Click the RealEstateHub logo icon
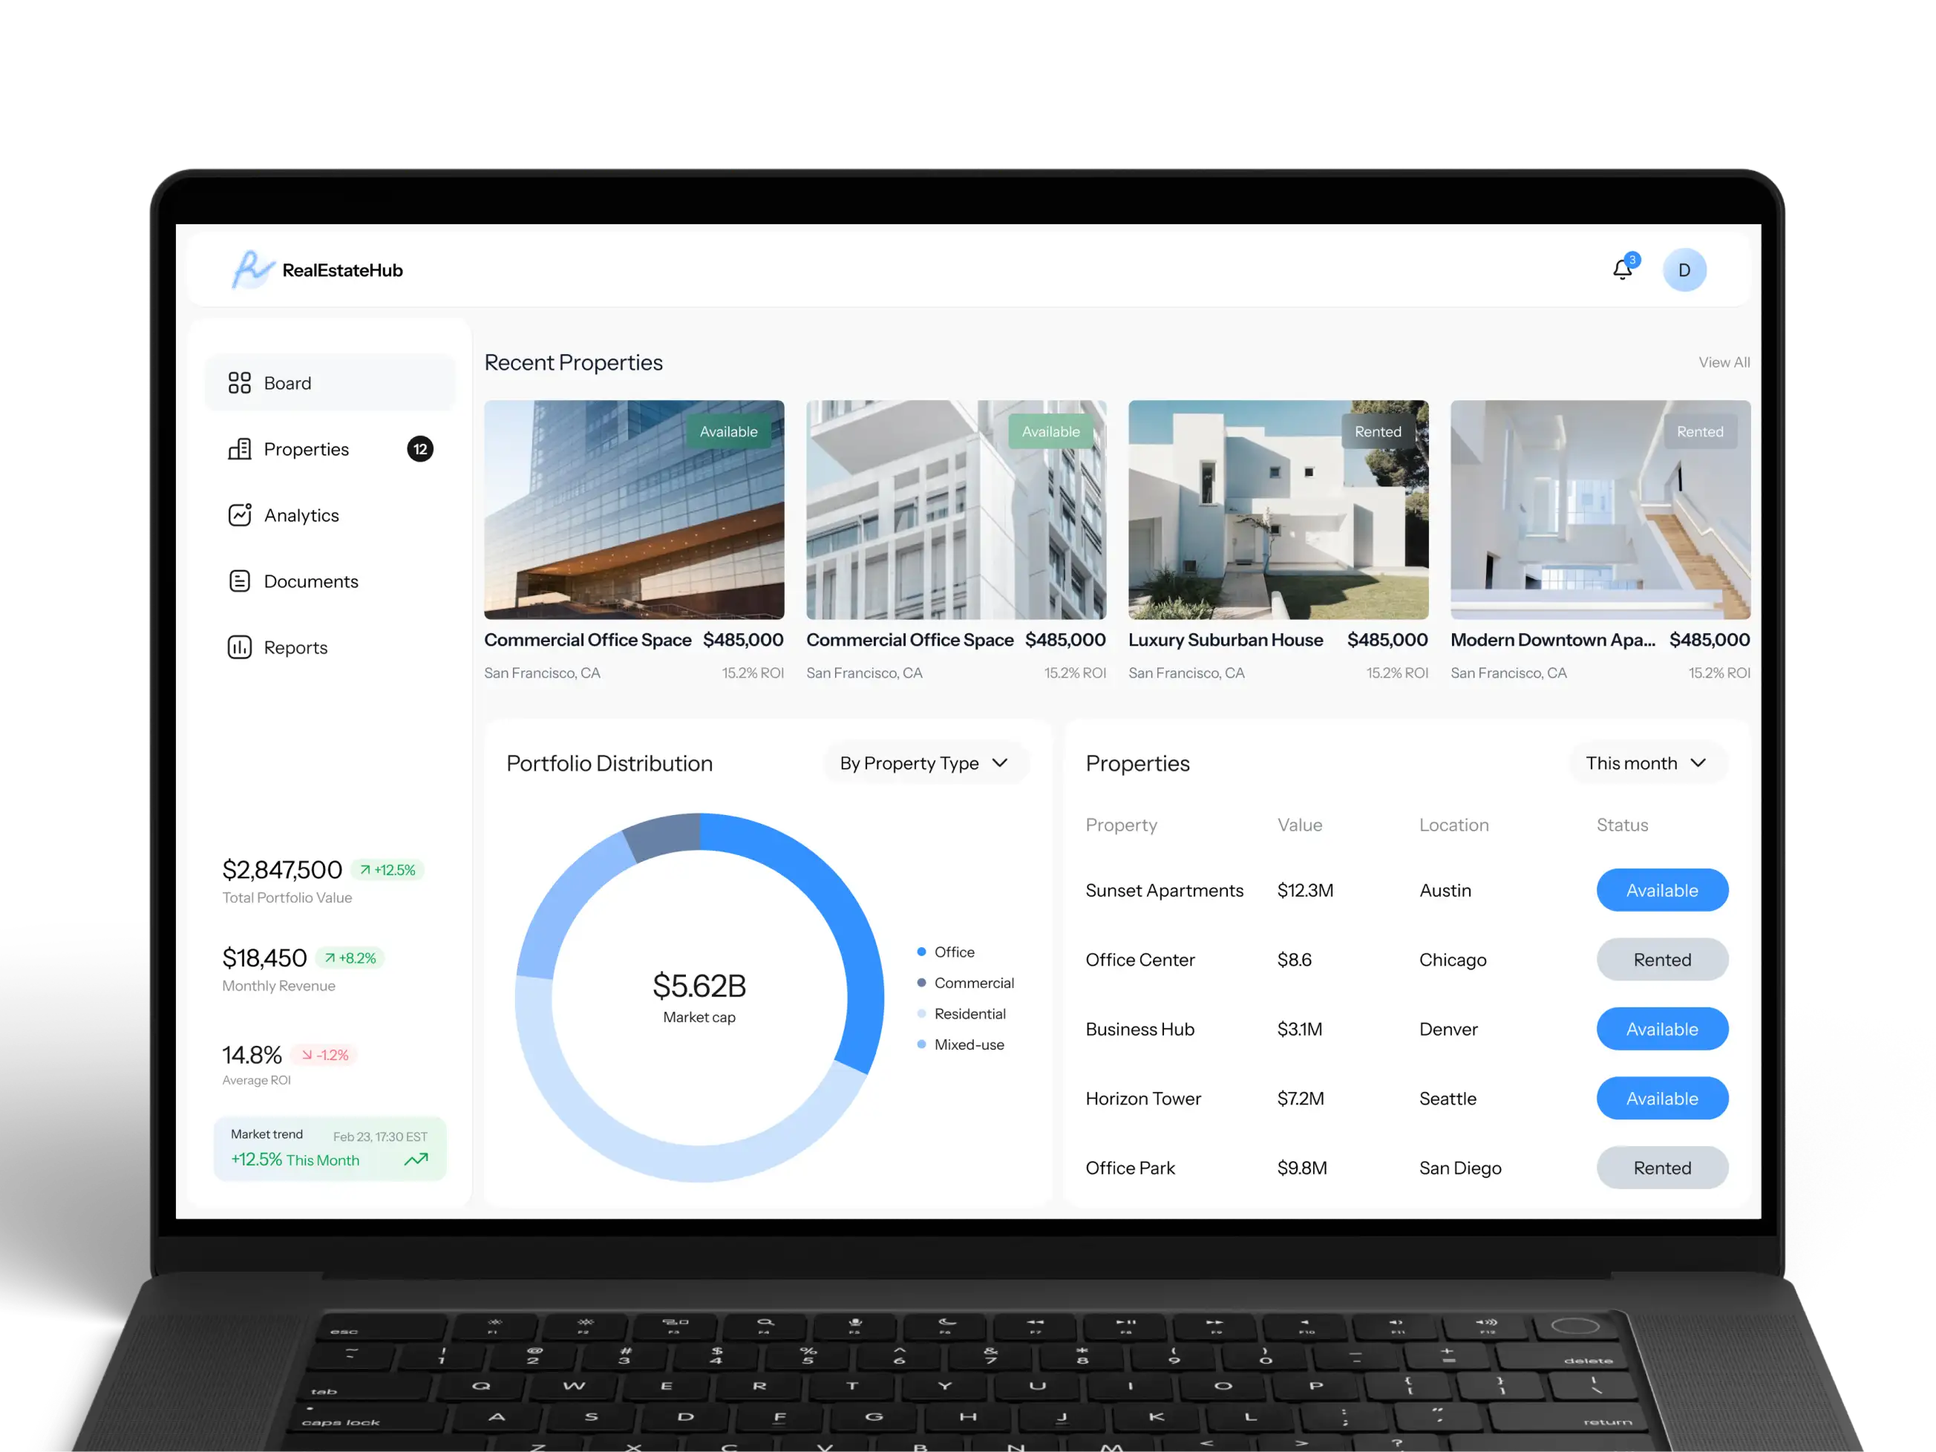Image resolution: width=1936 pixels, height=1452 pixels. click(x=252, y=269)
